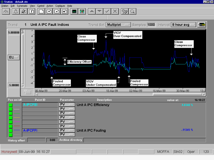This screenshot has width=214, height=160.
Task: Open the Schematic menu
Action: point(22,6)
